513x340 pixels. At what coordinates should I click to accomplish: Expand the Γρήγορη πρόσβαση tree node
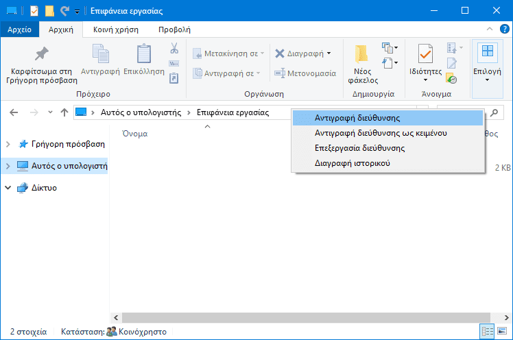pos(8,144)
